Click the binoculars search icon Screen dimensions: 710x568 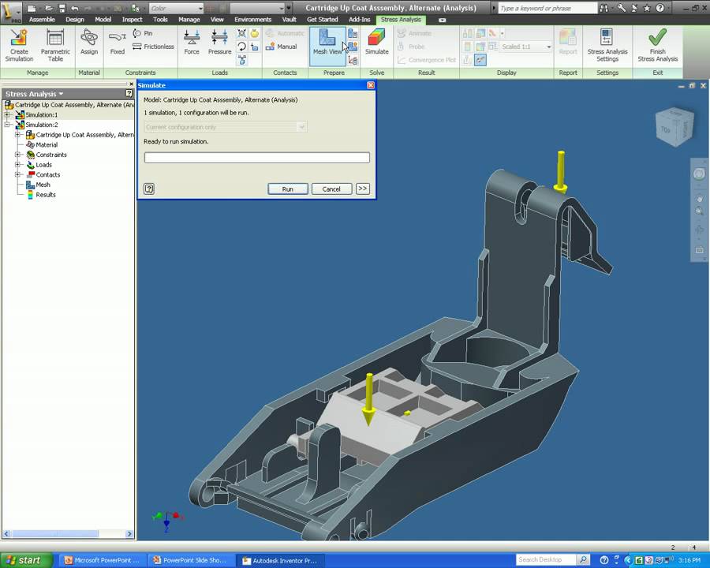point(604,8)
